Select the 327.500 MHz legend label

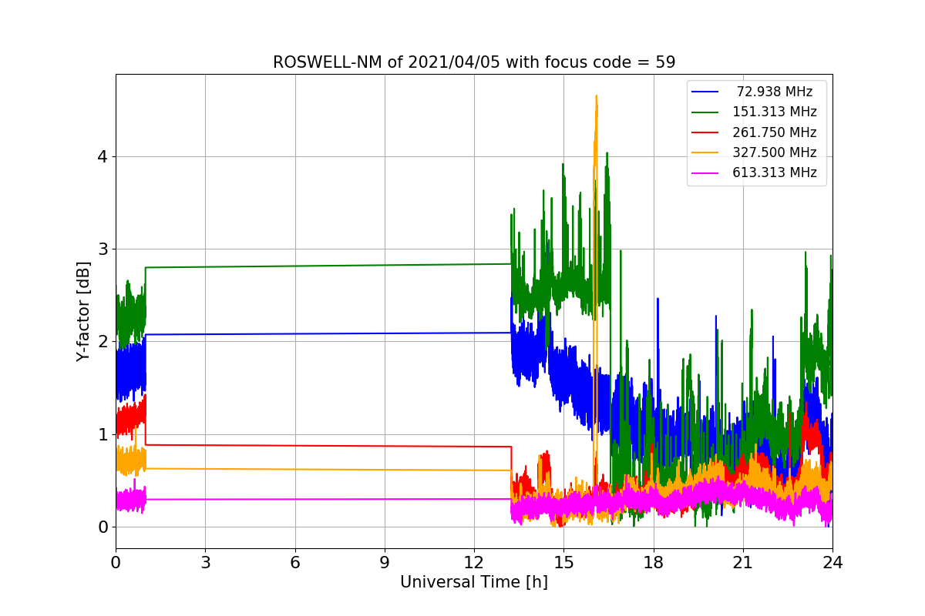coord(775,152)
